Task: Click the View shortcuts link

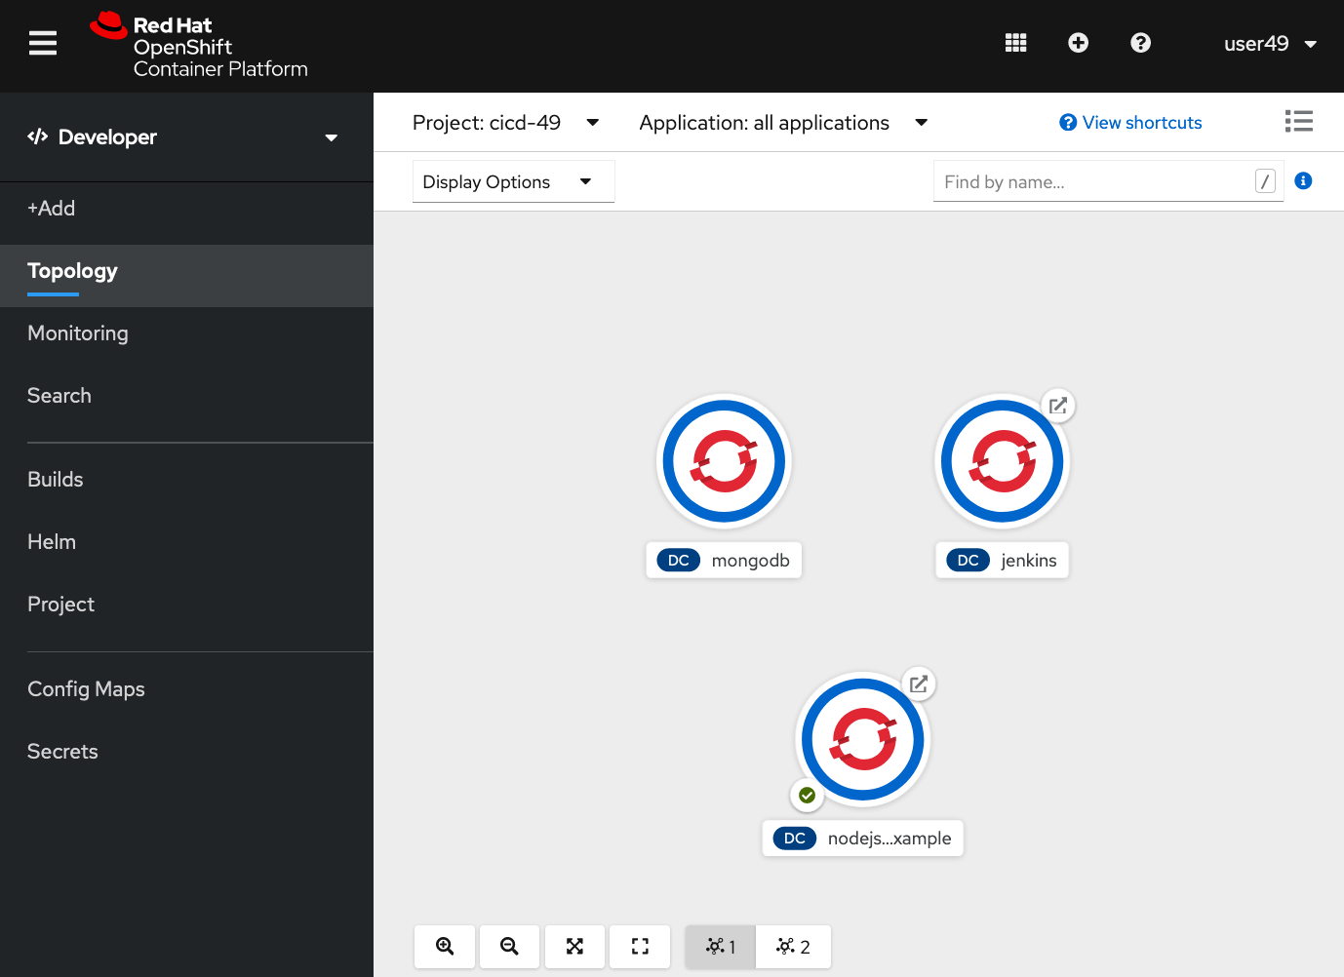Action: coord(1130,123)
